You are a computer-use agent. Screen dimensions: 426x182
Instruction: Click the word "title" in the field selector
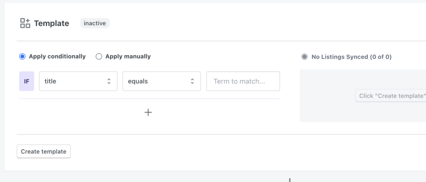pyautogui.click(x=50, y=81)
